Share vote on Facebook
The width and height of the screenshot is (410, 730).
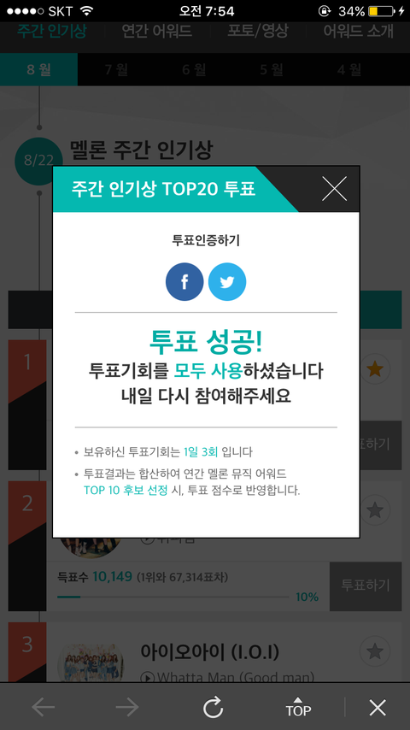(184, 282)
